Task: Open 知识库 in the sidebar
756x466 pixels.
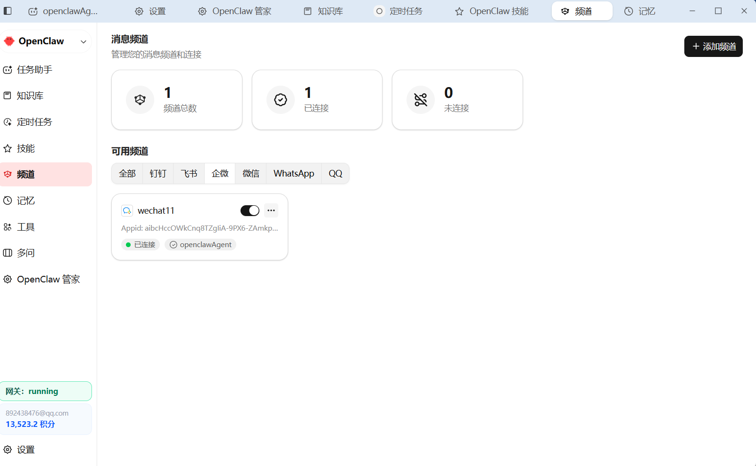Action: point(46,96)
